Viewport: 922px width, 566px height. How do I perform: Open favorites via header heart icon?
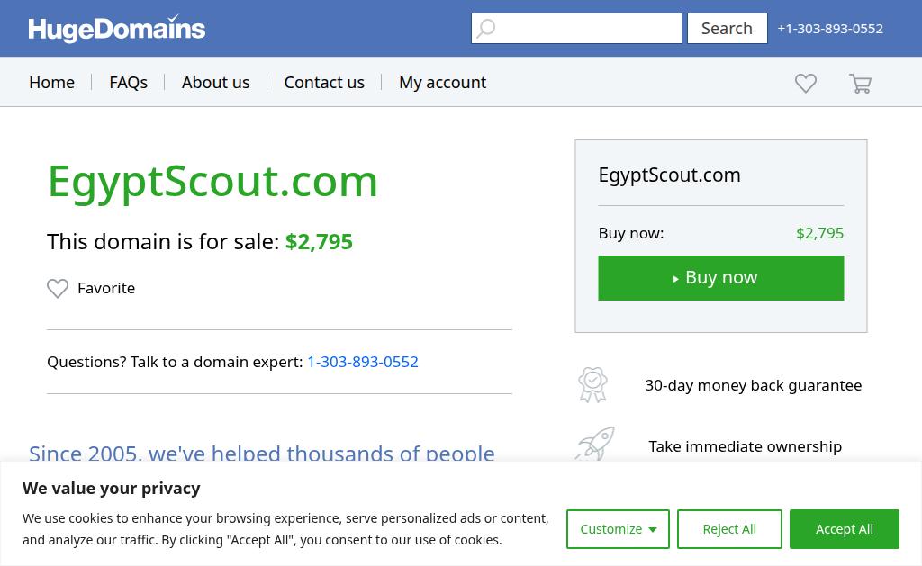tap(806, 83)
